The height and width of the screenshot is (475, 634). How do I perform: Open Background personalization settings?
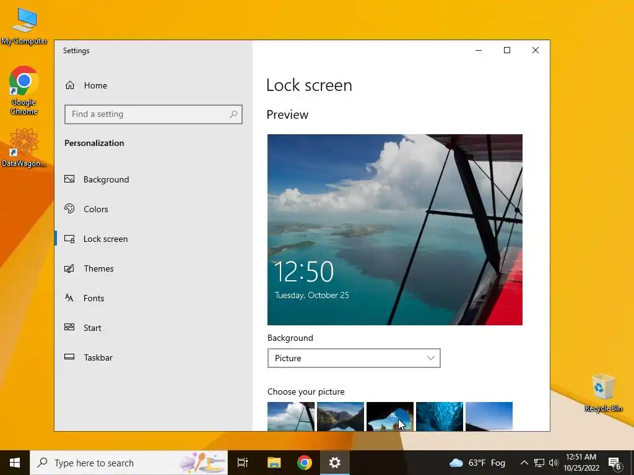click(x=153, y=179)
